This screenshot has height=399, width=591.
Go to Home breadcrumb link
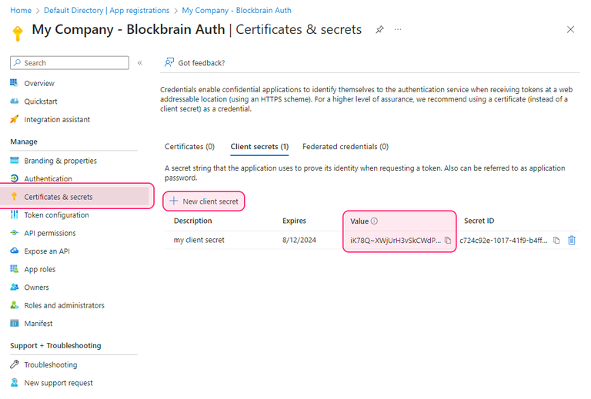click(x=21, y=11)
